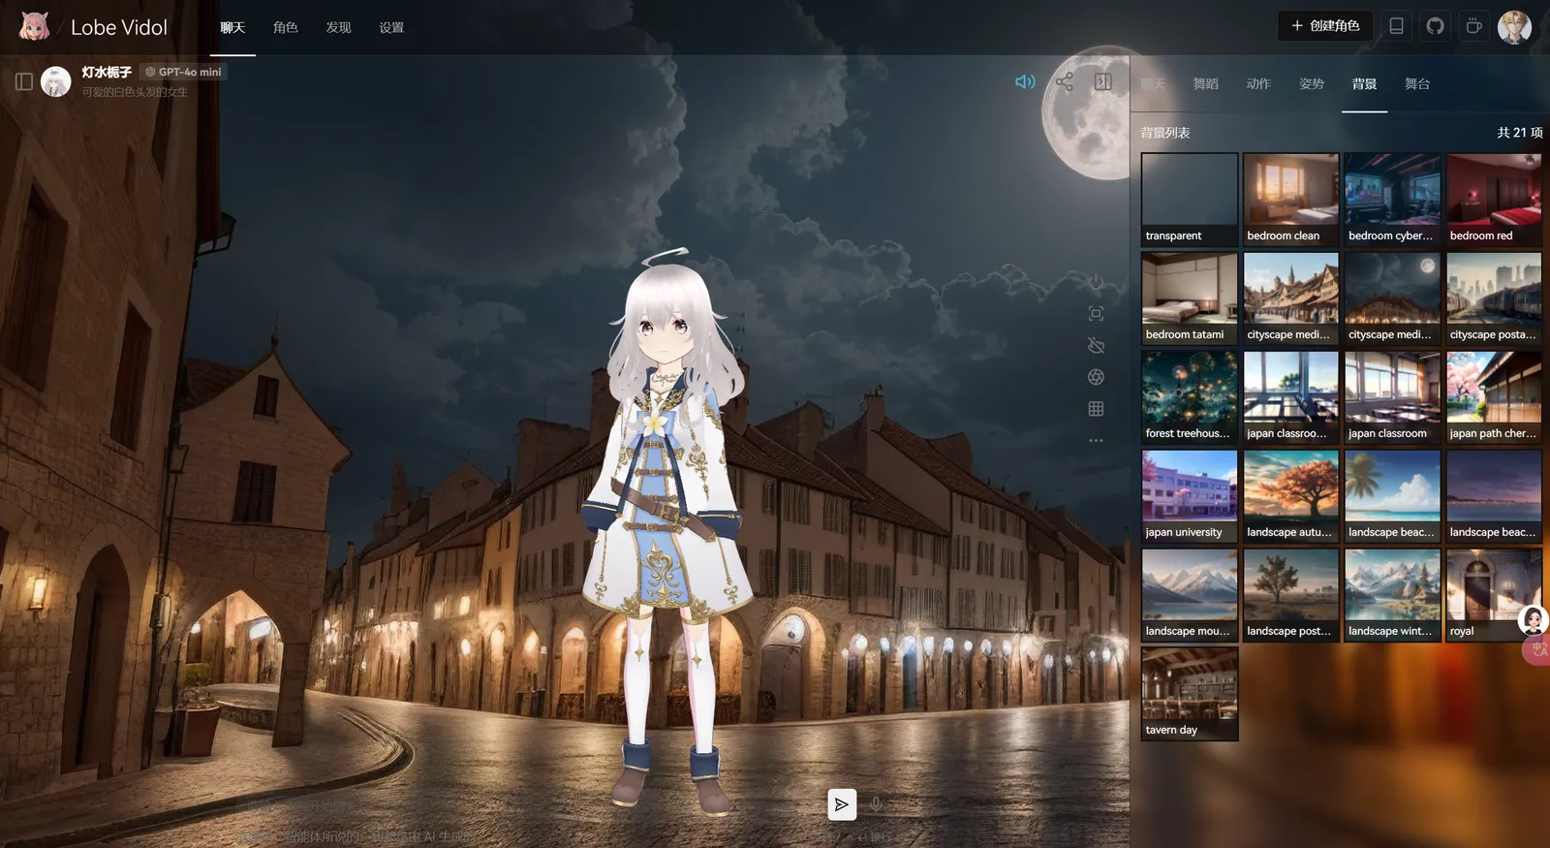Toggle the hand interaction off icon
The image size is (1550, 848).
1096,345
